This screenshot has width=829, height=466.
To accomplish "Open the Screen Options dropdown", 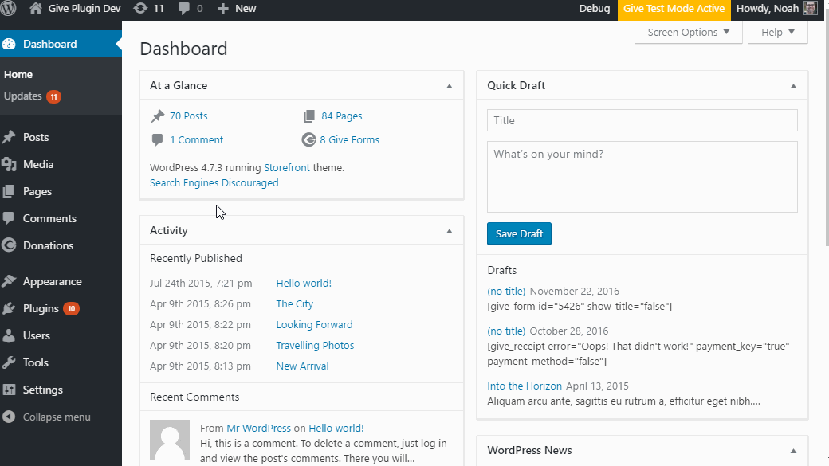I will point(689,32).
